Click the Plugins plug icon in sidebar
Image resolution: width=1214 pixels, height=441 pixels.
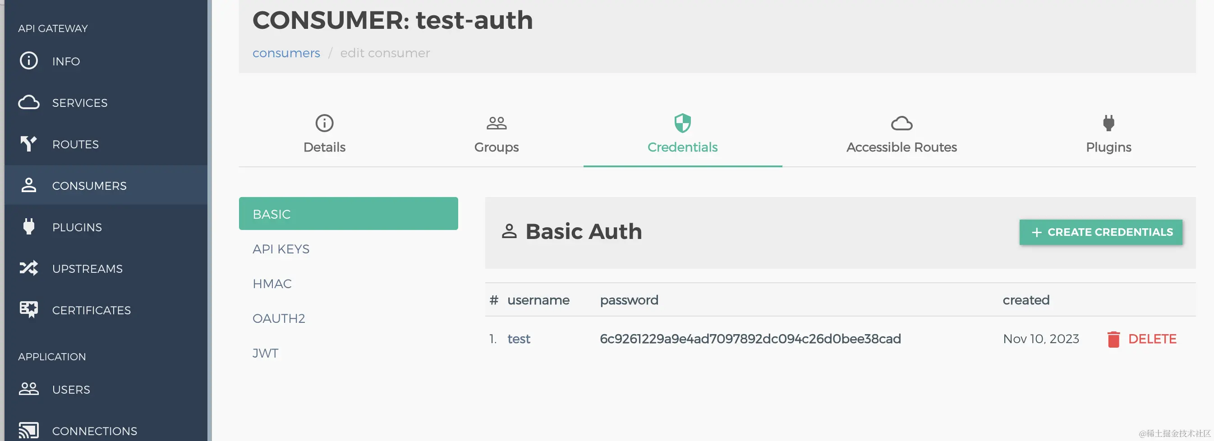point(29,227)
